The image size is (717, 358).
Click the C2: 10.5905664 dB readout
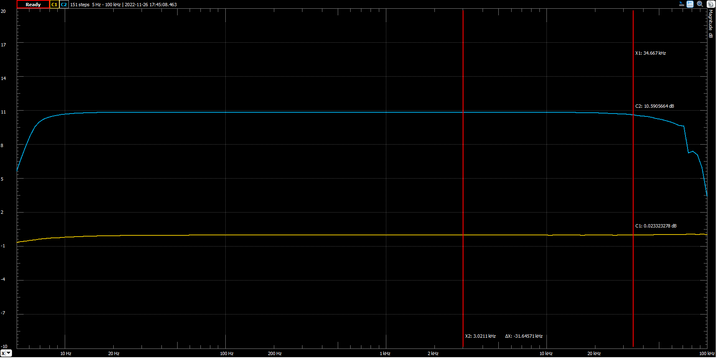(x=654, y=106)
